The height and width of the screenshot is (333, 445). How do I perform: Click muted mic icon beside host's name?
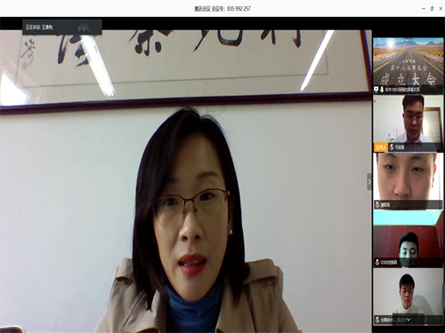click(x=392, y=147)
